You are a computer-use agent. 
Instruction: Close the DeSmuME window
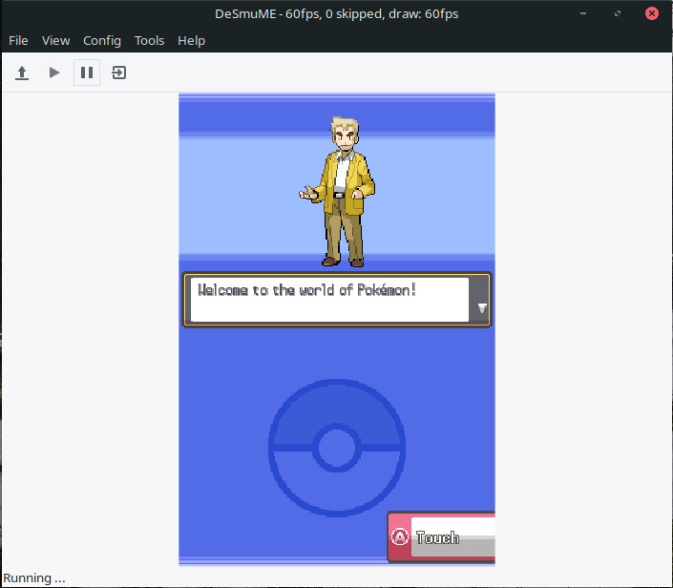coord(652,13)
